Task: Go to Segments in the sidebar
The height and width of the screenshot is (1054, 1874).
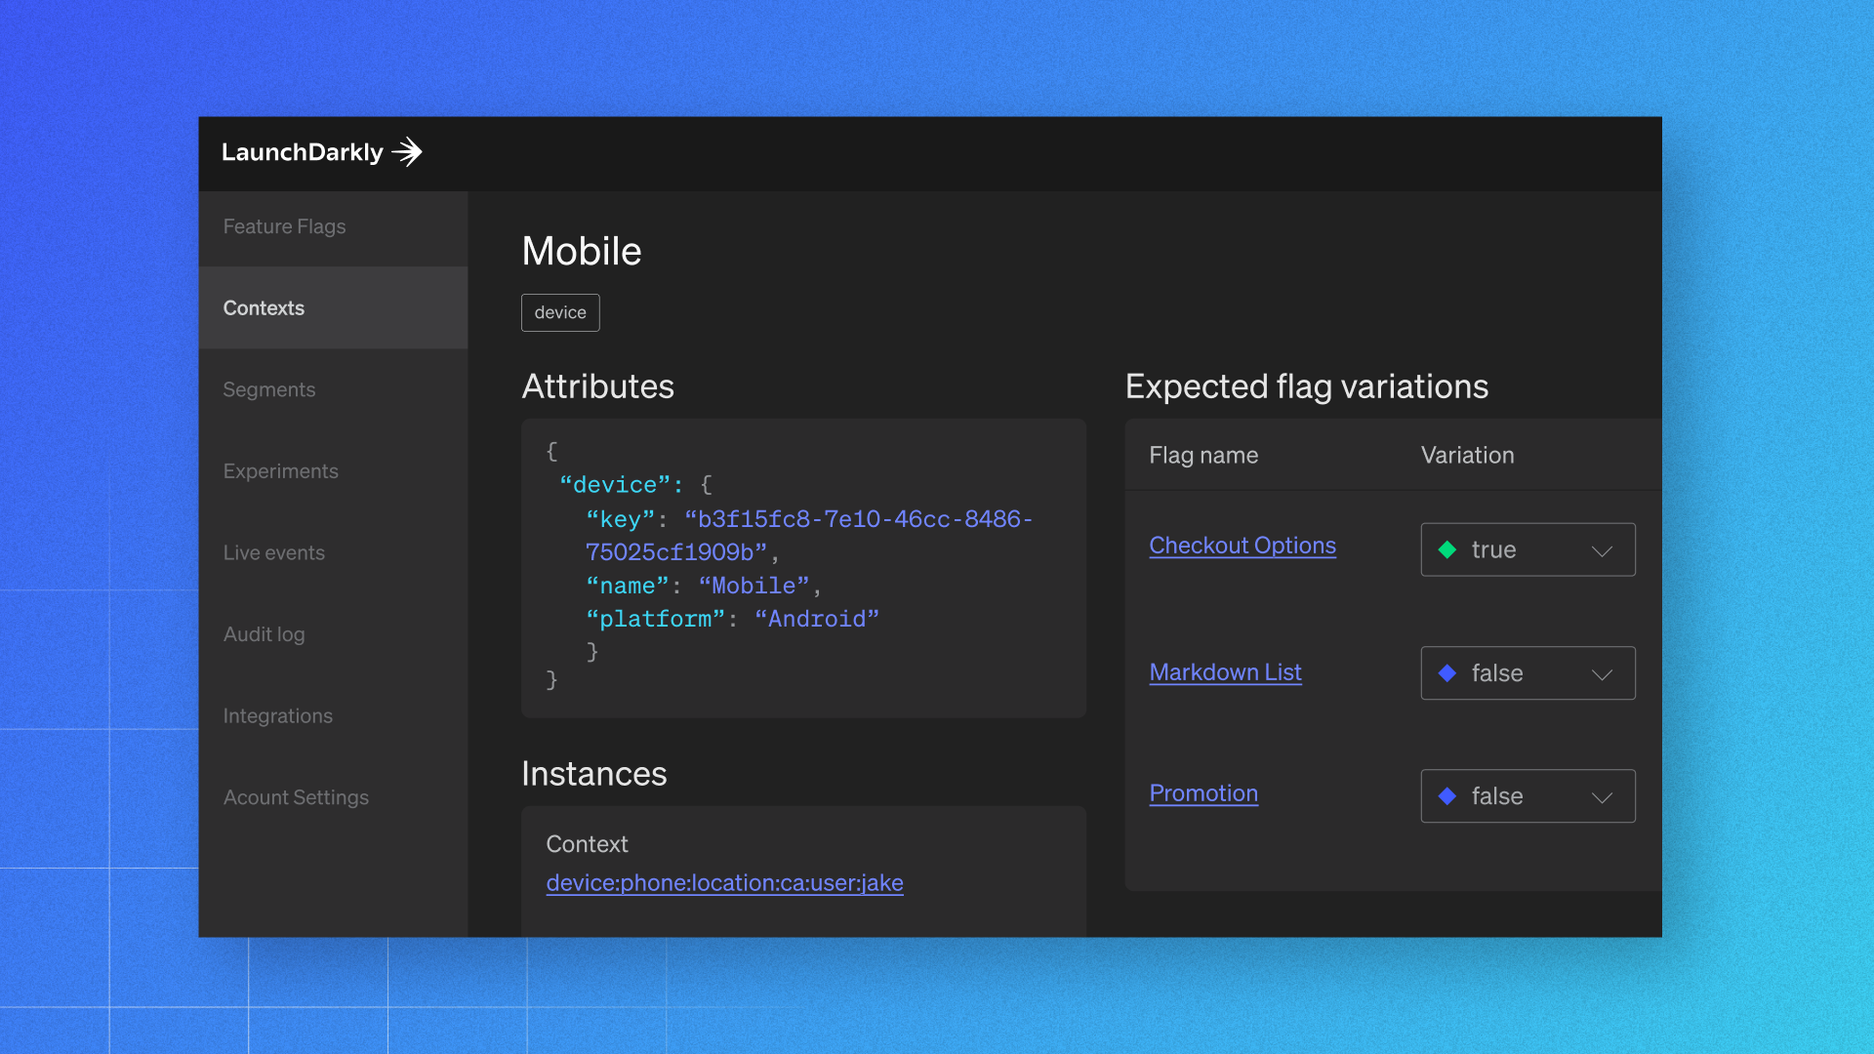Action: click(269, 389)
